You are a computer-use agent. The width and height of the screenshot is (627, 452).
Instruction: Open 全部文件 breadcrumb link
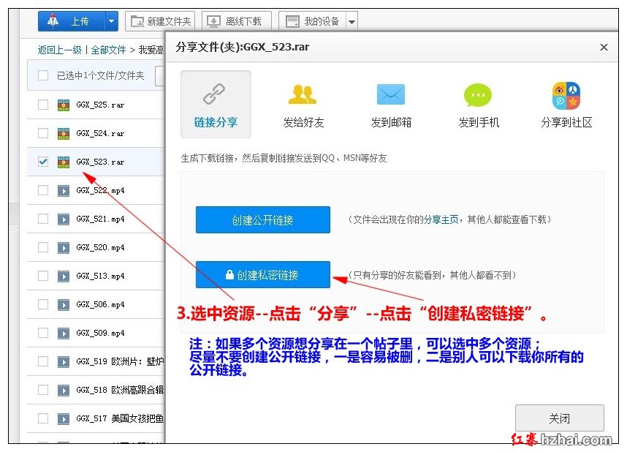pos(108,50)
